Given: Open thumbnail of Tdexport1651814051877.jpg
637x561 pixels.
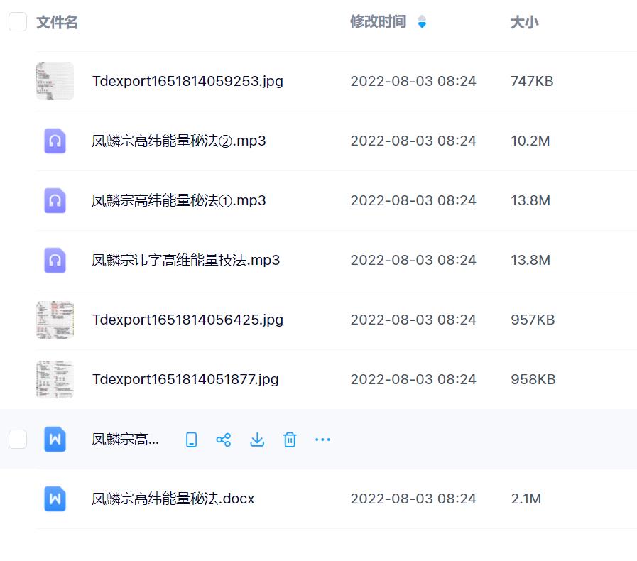Looking at the screenshot, I should [x=55, y=379].
